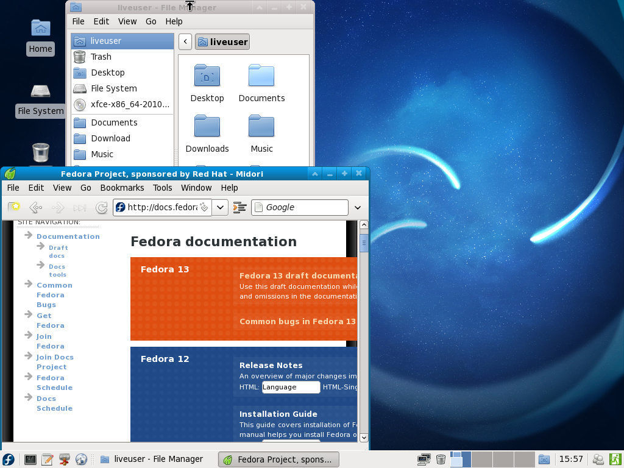Screen dimensions: 624x468
Task: Click the log out icon in the panel
Action: 615,459
